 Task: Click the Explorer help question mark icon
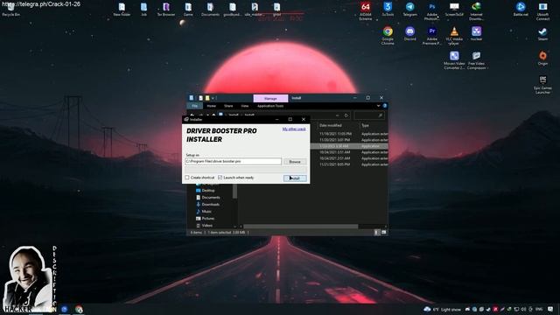385,106
